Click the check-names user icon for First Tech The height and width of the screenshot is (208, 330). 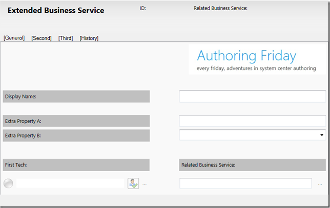coord(133,183)
